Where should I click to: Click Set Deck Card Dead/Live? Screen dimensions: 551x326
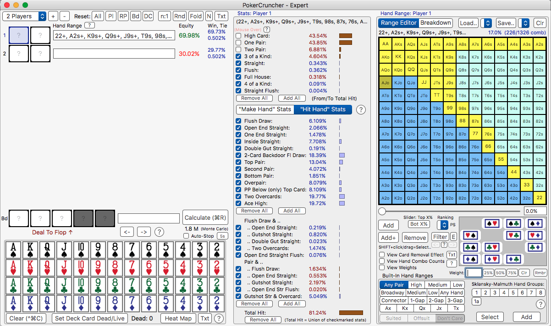[x=90, y=318]
